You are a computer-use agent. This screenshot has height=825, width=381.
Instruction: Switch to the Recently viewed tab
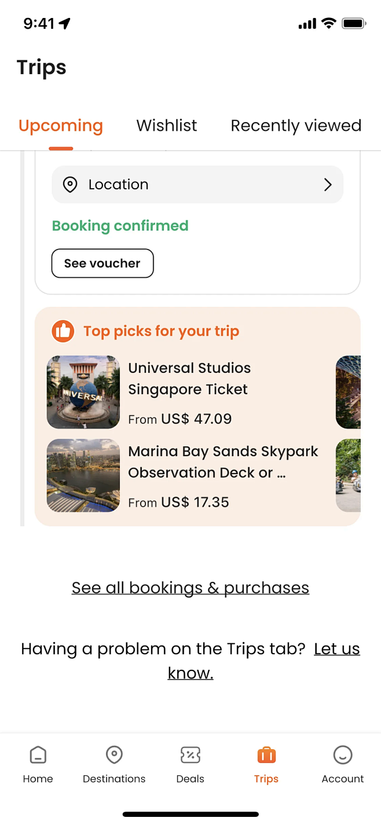click(x=296, y=126)
